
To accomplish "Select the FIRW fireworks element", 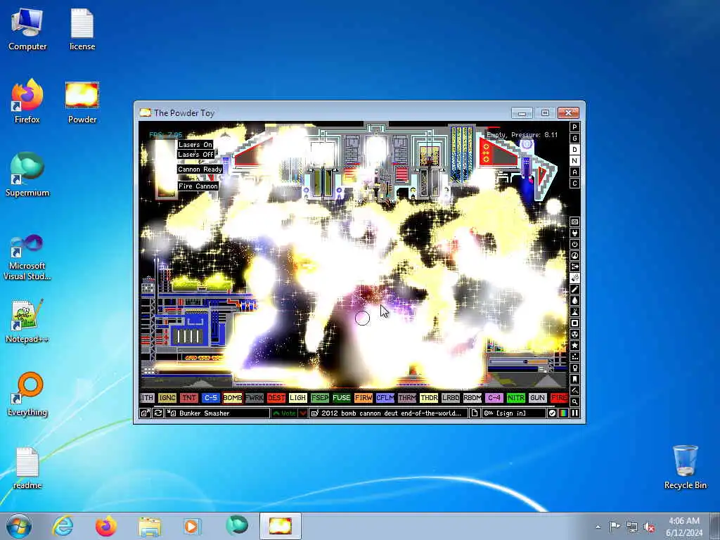I will (x=364, y=398).
